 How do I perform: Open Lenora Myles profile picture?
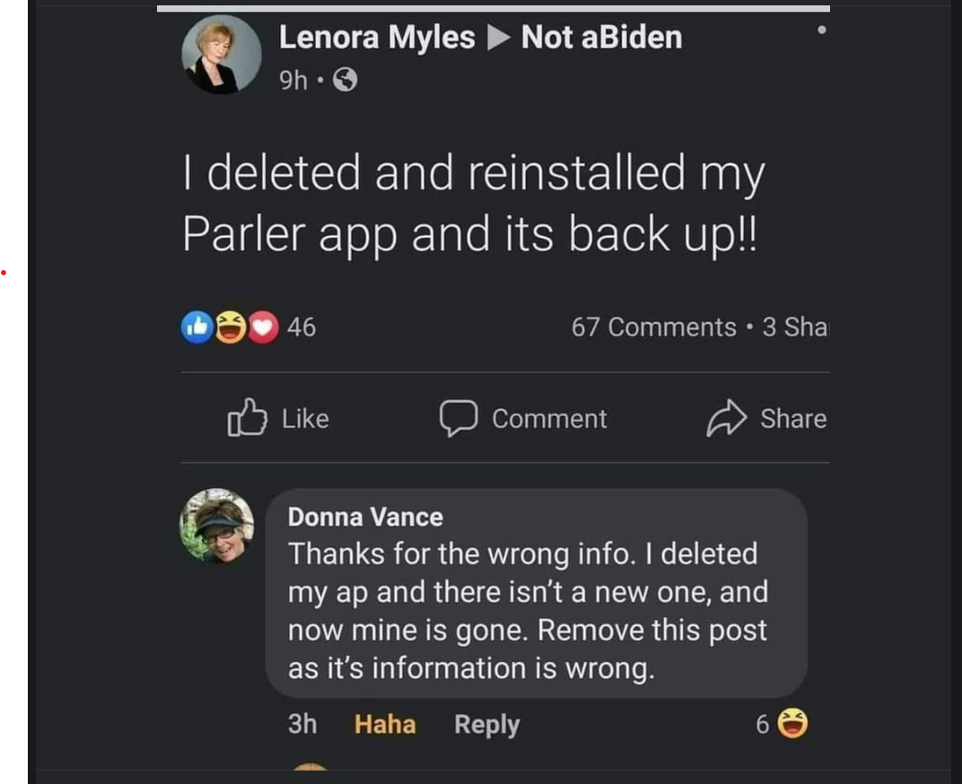221,54
